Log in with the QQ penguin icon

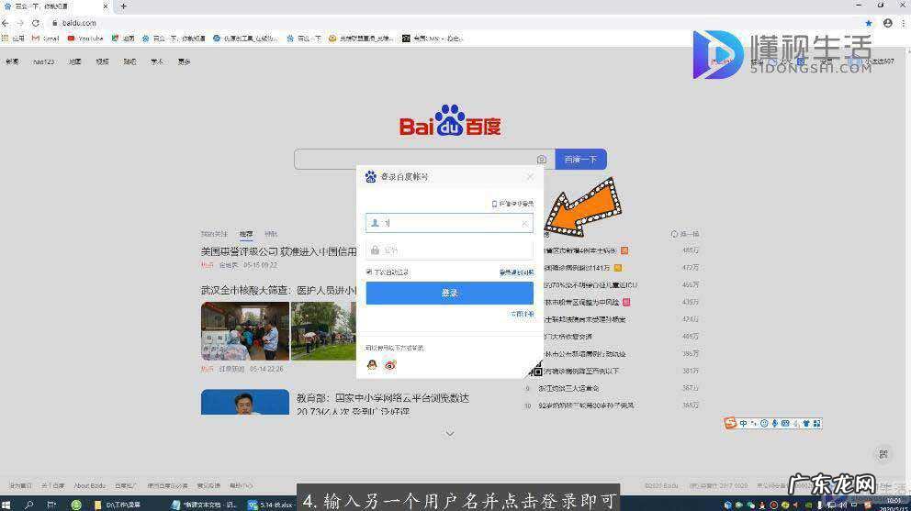(x=372, y=364)
